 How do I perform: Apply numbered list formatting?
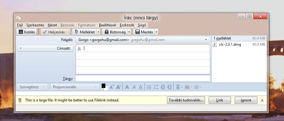pos(156,87)
